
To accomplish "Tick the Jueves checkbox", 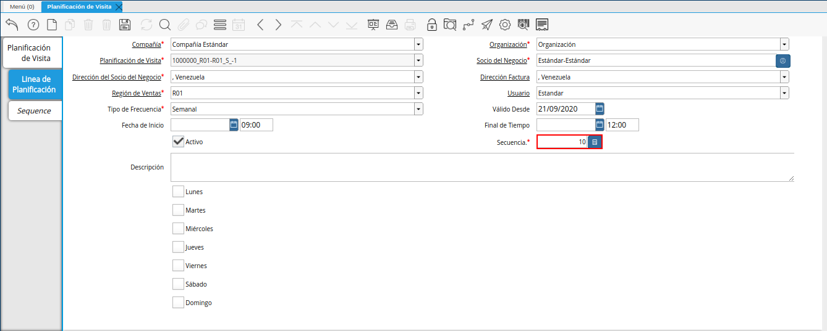I will pyautogui.click(x=178, y=247).
